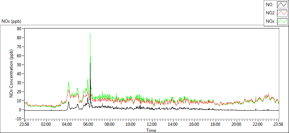Click the 60 y-axis tick label
This screenshot has width=289, height=133.
19,56
